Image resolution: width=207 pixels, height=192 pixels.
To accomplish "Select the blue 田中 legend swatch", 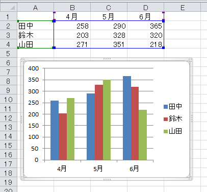I will (166, 107).
